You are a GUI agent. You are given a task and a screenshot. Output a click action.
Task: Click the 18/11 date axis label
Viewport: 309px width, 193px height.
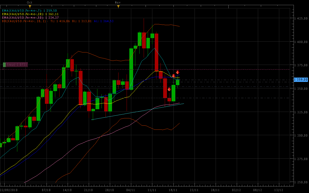[x=173, y=190]
